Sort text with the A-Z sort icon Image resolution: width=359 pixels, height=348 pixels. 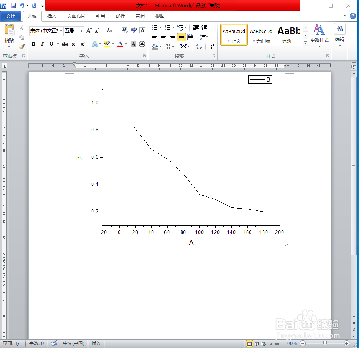(199, 47)
